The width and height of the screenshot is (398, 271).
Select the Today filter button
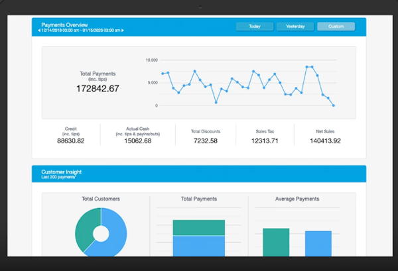[254, 27]
